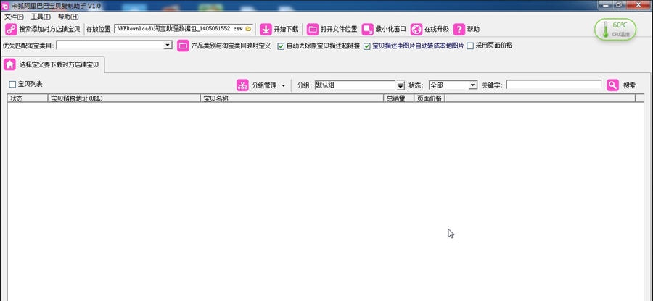Click the 打开文件位置 folder icon
This screenshot has height=301, width=653.
312,29
